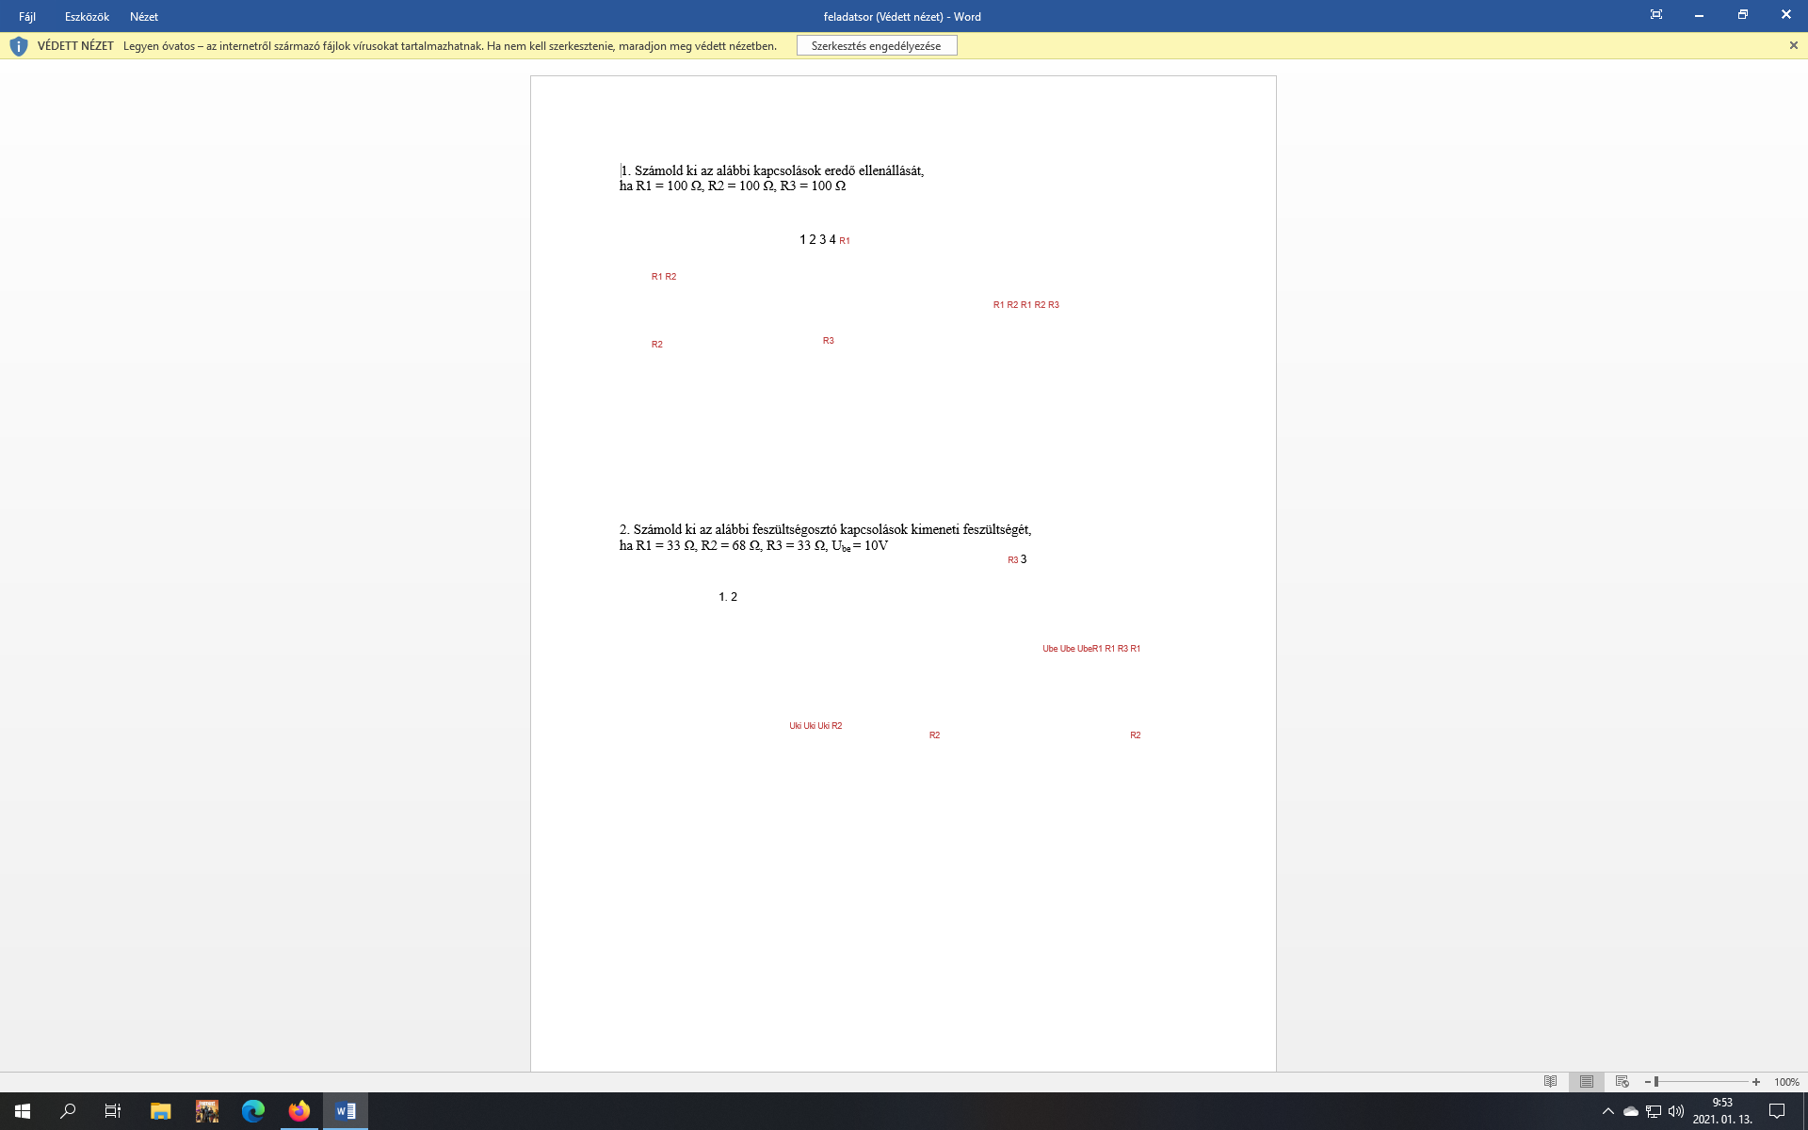Switch to Read Mode view
Image resolution: width=1808 pixels, height=1130 pixels.
[x=1550, y=1082]
